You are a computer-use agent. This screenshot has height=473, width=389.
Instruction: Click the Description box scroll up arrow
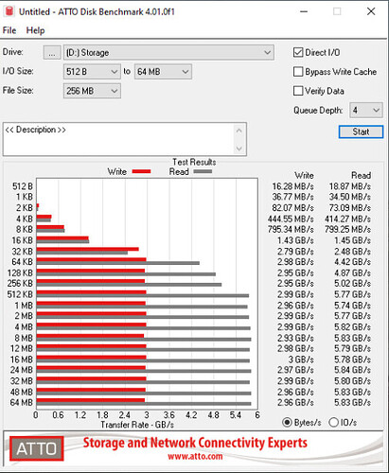[239, 131]
